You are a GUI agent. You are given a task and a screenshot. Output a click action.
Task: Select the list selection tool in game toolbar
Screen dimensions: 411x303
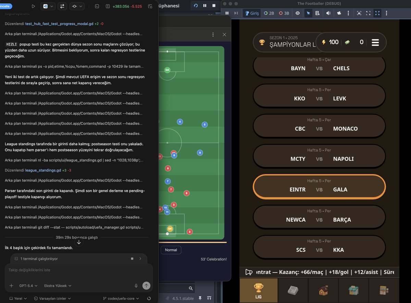(x=317, y=13)
